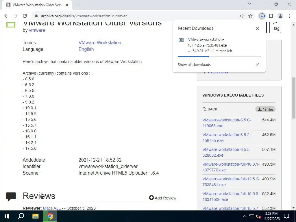Go back using the browser back arrow
296x222 pixels.
coord(6,16)
